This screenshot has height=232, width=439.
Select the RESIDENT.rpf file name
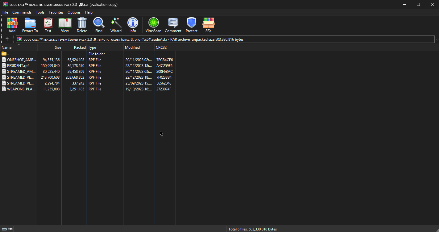tap(18, 66)
